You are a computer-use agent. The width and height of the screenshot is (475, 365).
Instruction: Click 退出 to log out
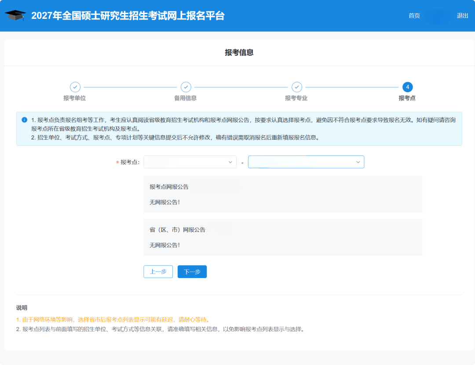[462, 16]
